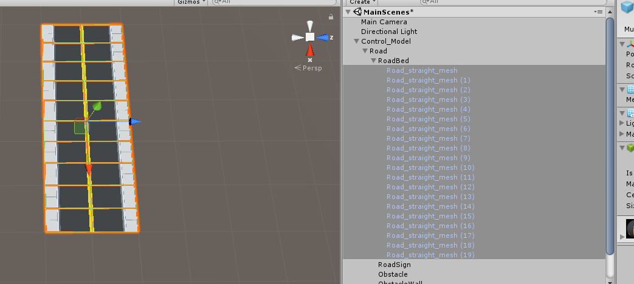Click the Unity logo beside MainScenes
Viewport: 634px width, 284px height.
[x=357, y=12]
